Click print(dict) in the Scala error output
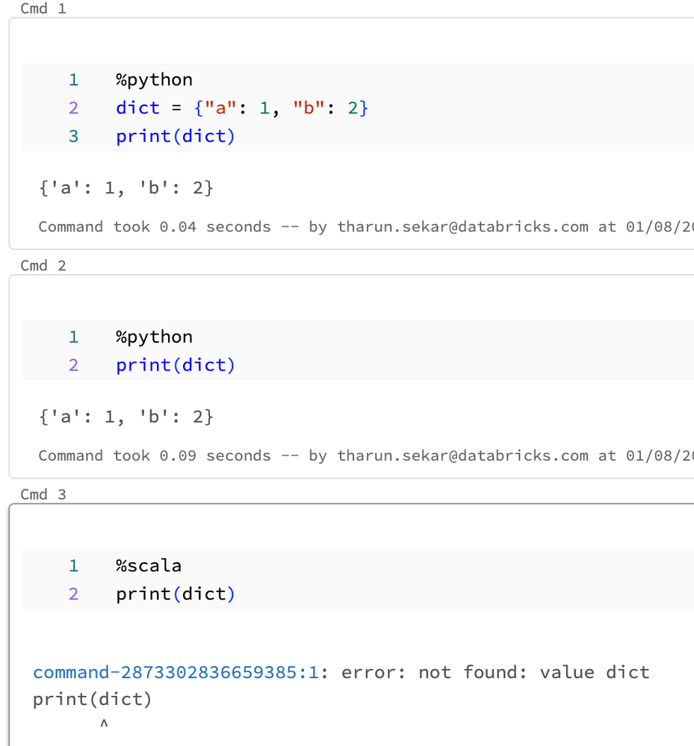 pyautogui.click(x=92, y=700)
